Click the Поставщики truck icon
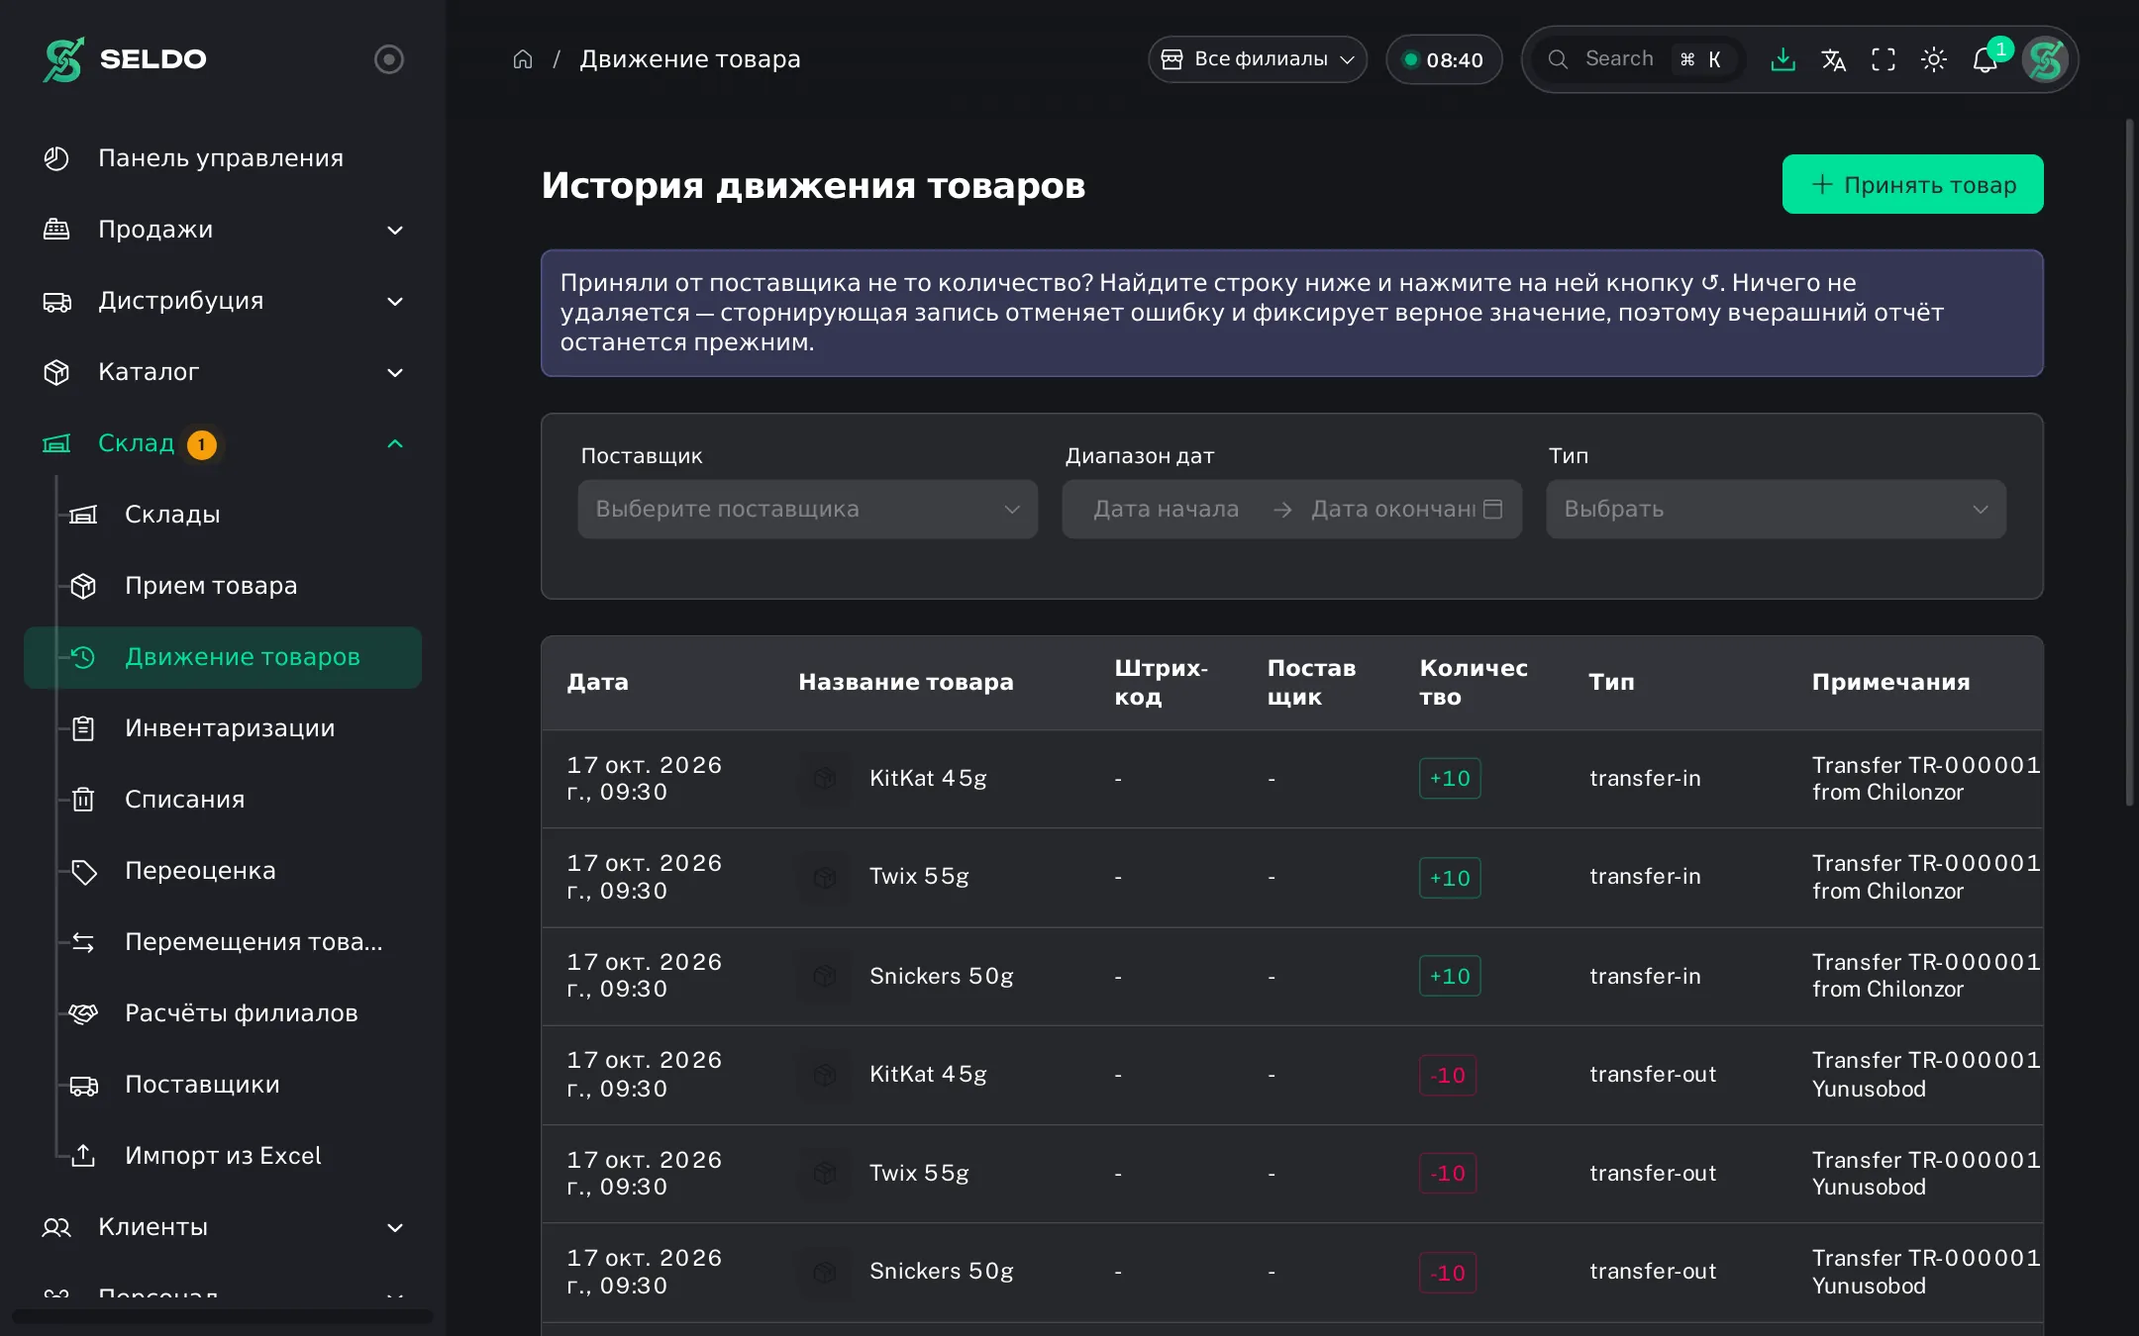The width and height of the screenshot is (2139, 1336). pyautogui.click(x=83, y=1085)
